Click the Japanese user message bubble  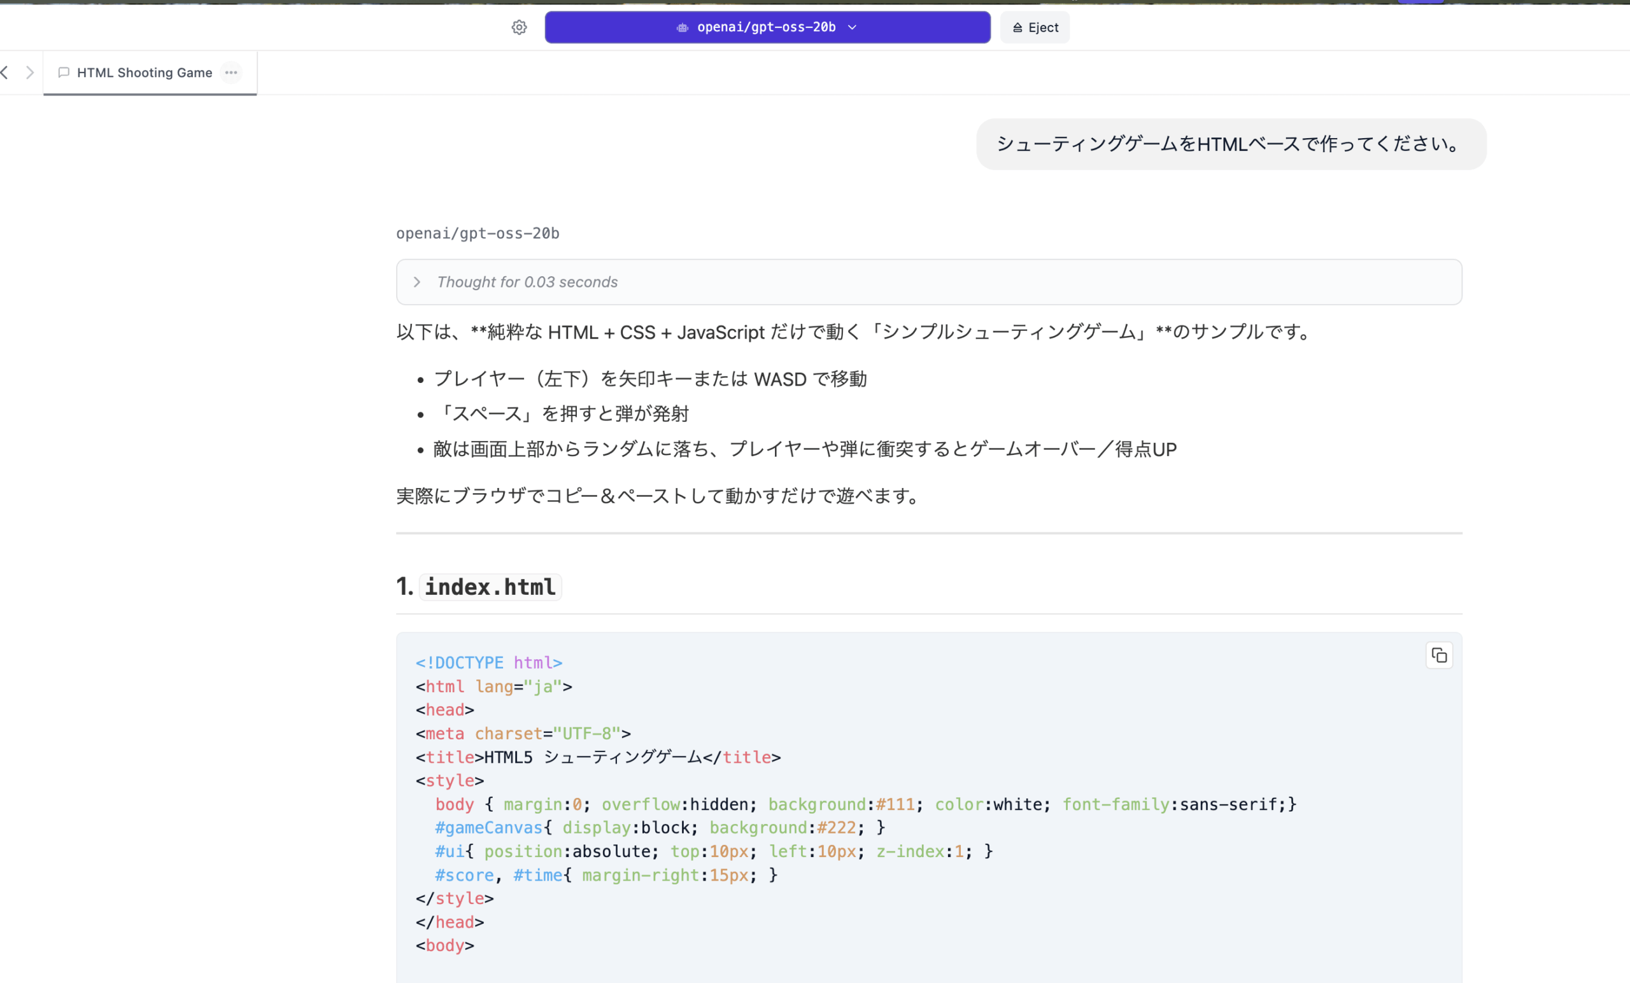[x=1230, y=144]
